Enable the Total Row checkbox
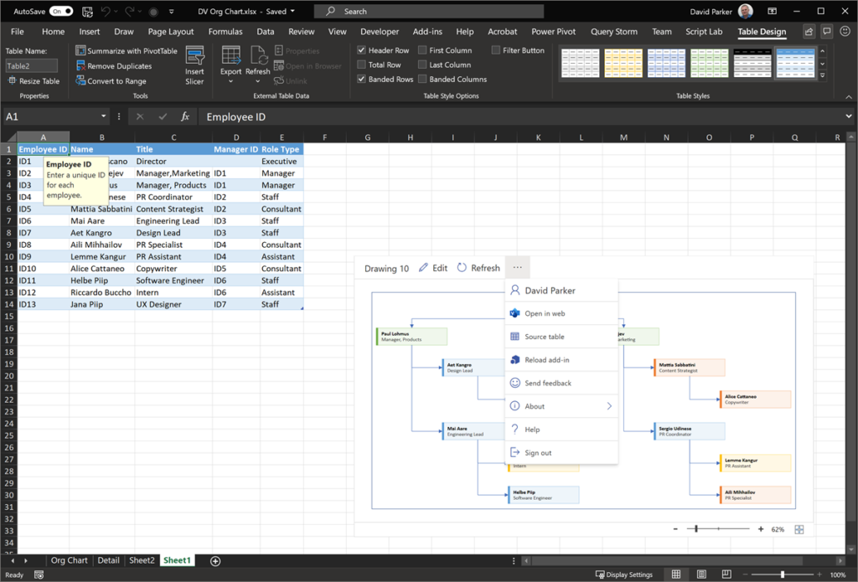The width and height of the screenshot is (858, 582). pos(361,64)
